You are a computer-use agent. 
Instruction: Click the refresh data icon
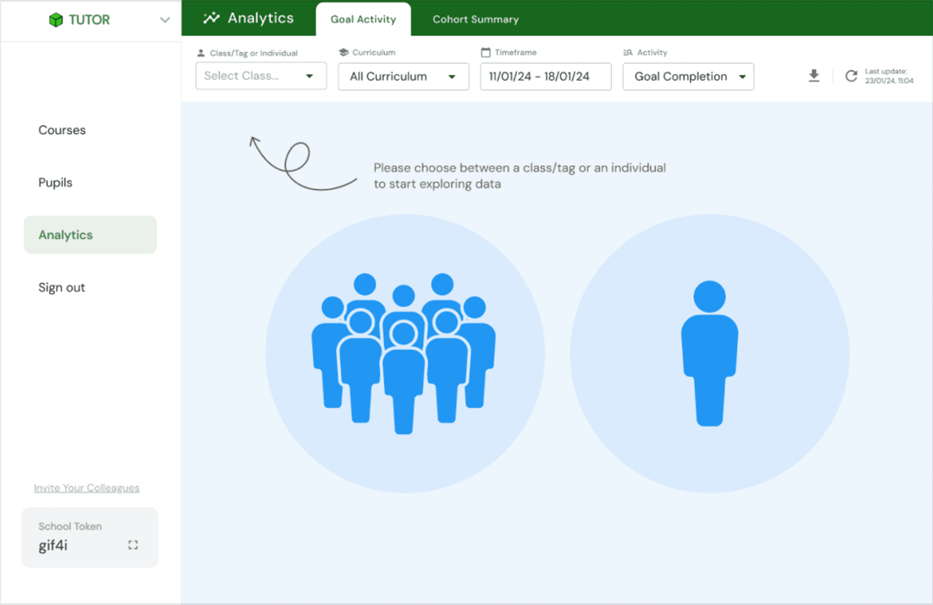coord(851,76)
